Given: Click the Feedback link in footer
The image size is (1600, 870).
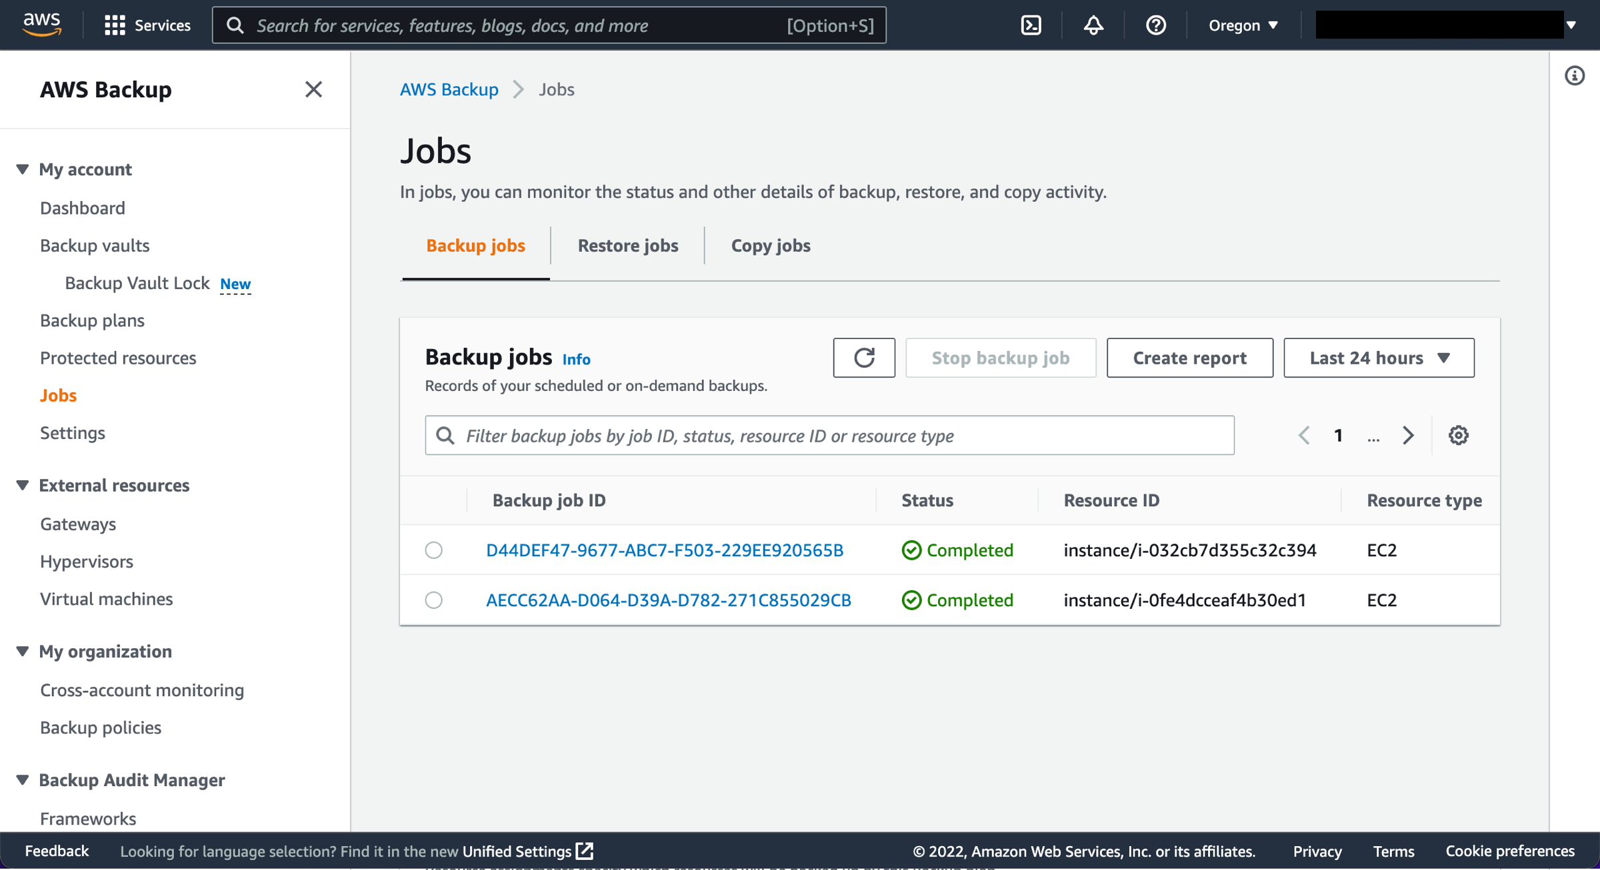Looking at the screenshot, I should coord(57,851).
